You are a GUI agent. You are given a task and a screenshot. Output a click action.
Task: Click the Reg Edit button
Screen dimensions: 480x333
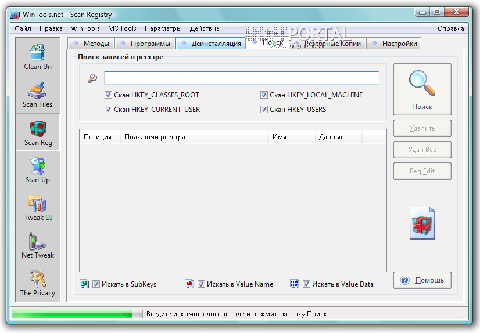point(422,171)
